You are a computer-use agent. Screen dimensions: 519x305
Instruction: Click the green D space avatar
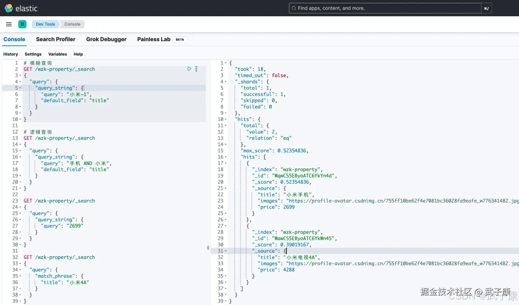click(22, 24)
